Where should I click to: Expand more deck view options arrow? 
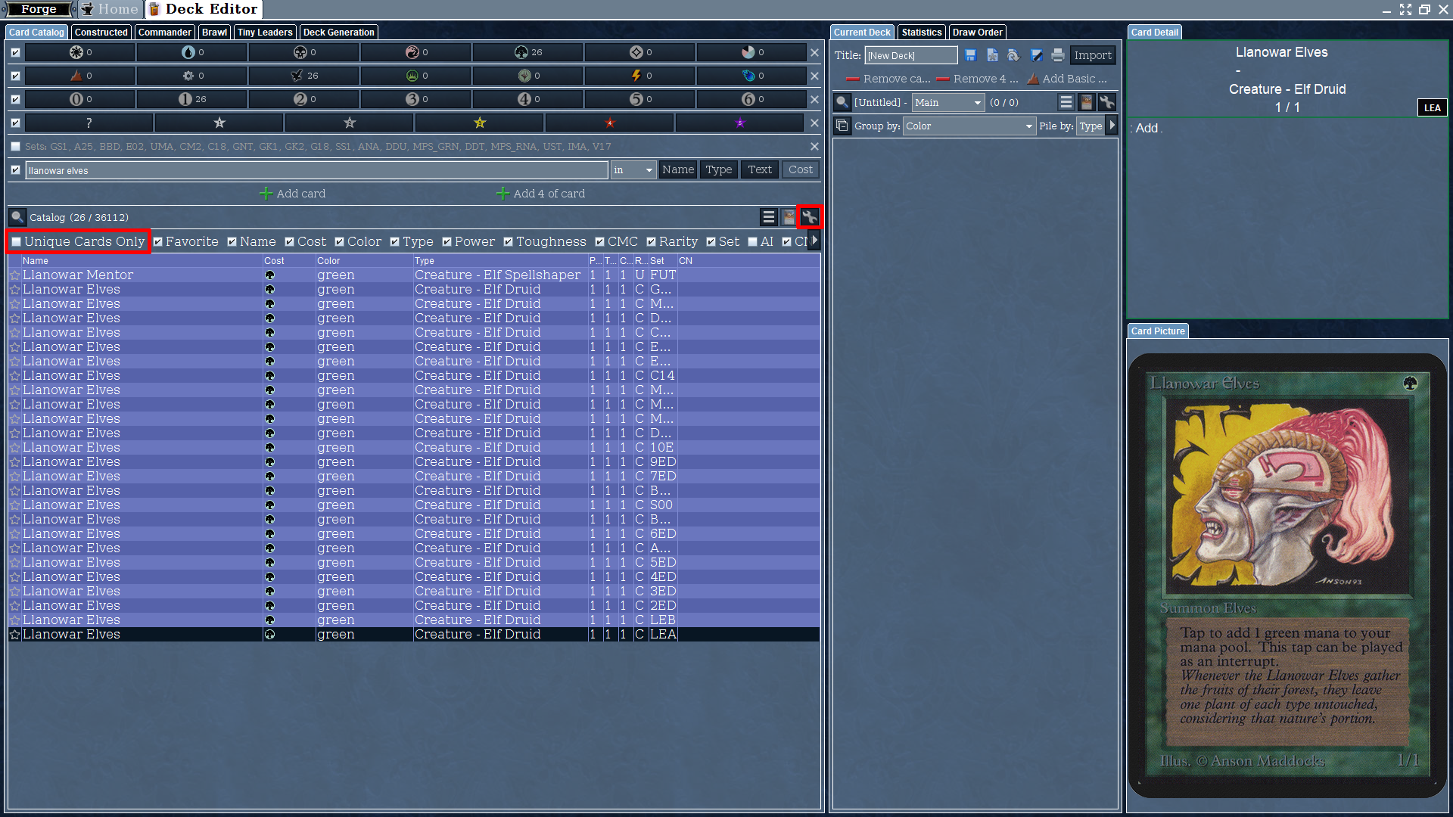tap(1112, 125)
